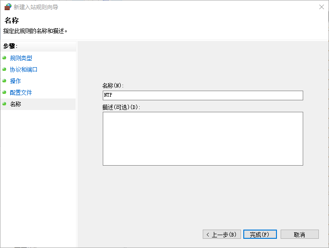
Task: Click the green bullet beside 操作
Action: [x=4, y=81]
